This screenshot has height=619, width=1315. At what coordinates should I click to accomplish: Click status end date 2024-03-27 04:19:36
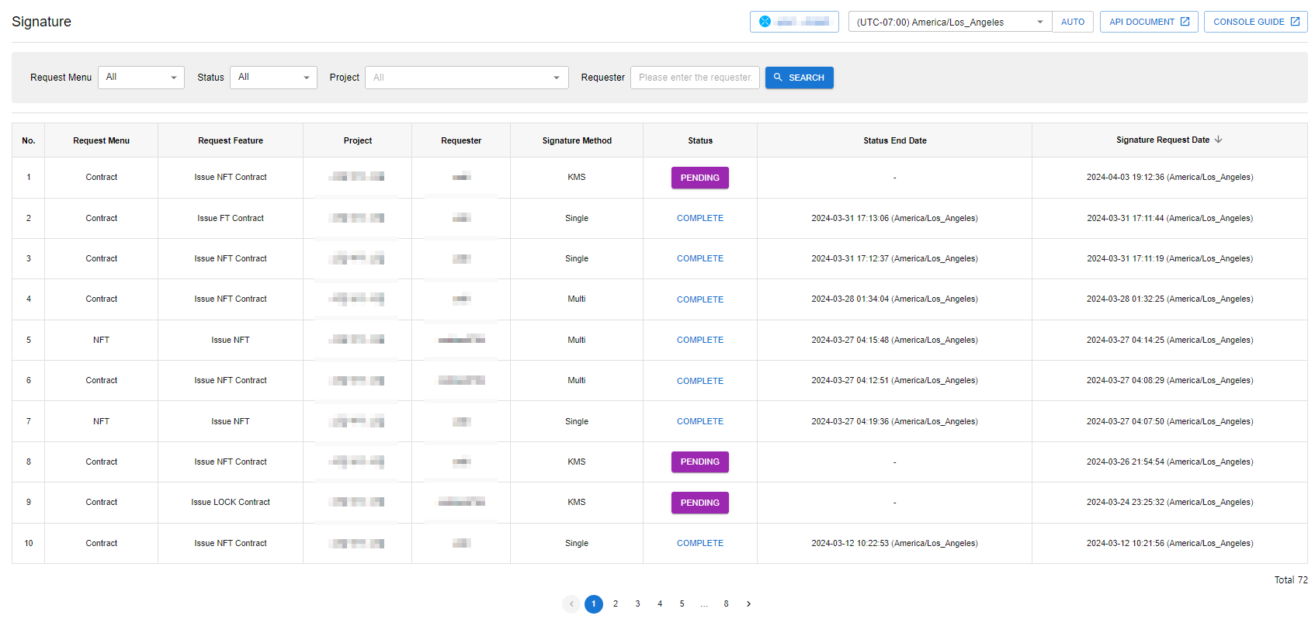tap(895, 421)
